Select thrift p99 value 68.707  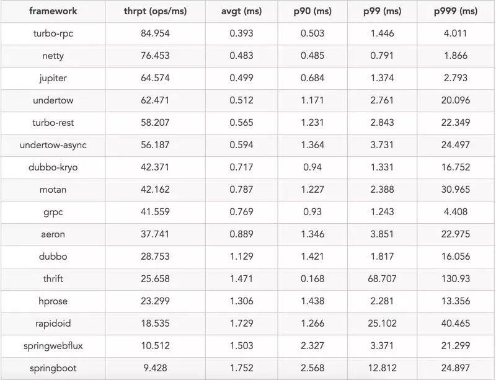click(x=382, y=279)
